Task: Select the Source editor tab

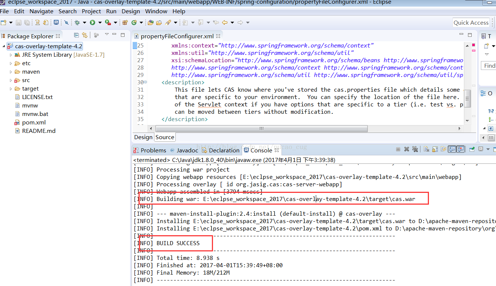Action: click(165, 137)
